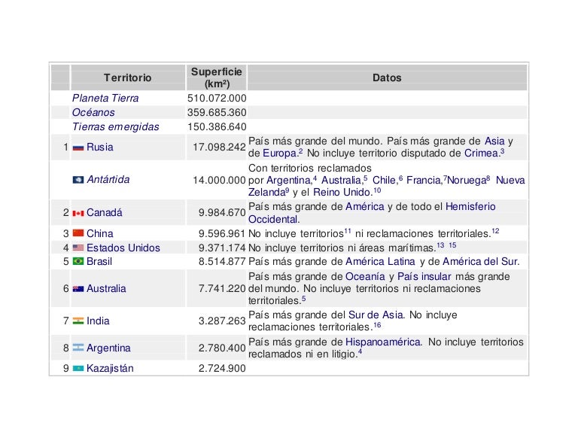This screenshot has height=447, width=578.
Task: Click the United States flag icon
Action: tap(78, 248)
